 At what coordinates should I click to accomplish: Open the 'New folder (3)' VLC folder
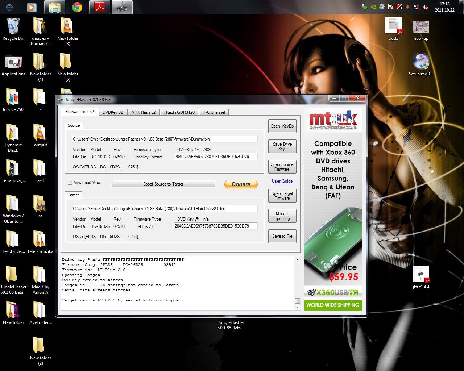coord(67,32)
